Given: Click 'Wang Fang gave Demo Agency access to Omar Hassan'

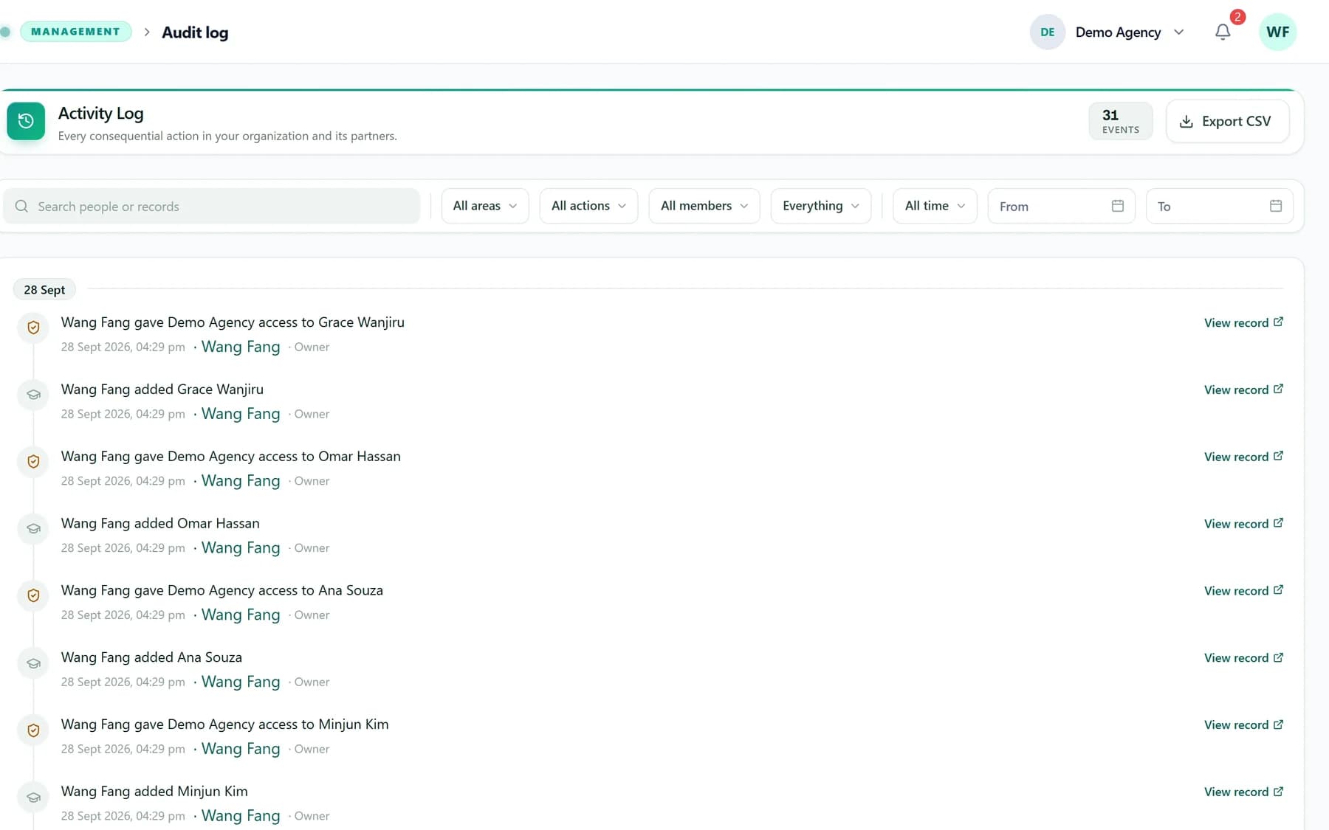Looking at the screenshot, I should click(x=230, y=457).
